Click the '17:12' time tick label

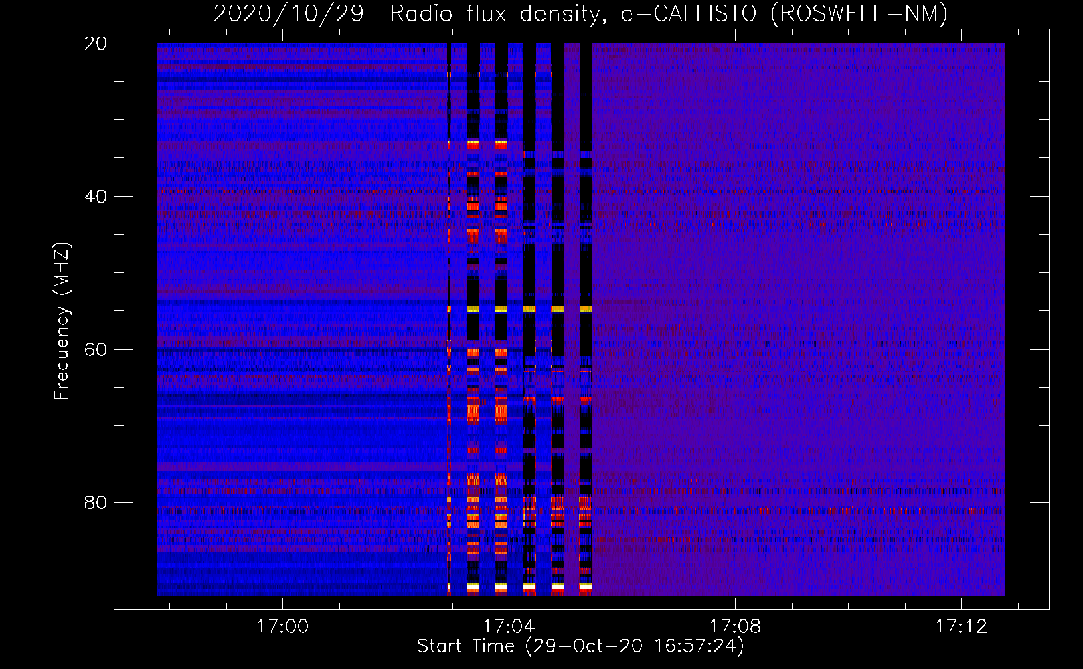coord(961,627)
